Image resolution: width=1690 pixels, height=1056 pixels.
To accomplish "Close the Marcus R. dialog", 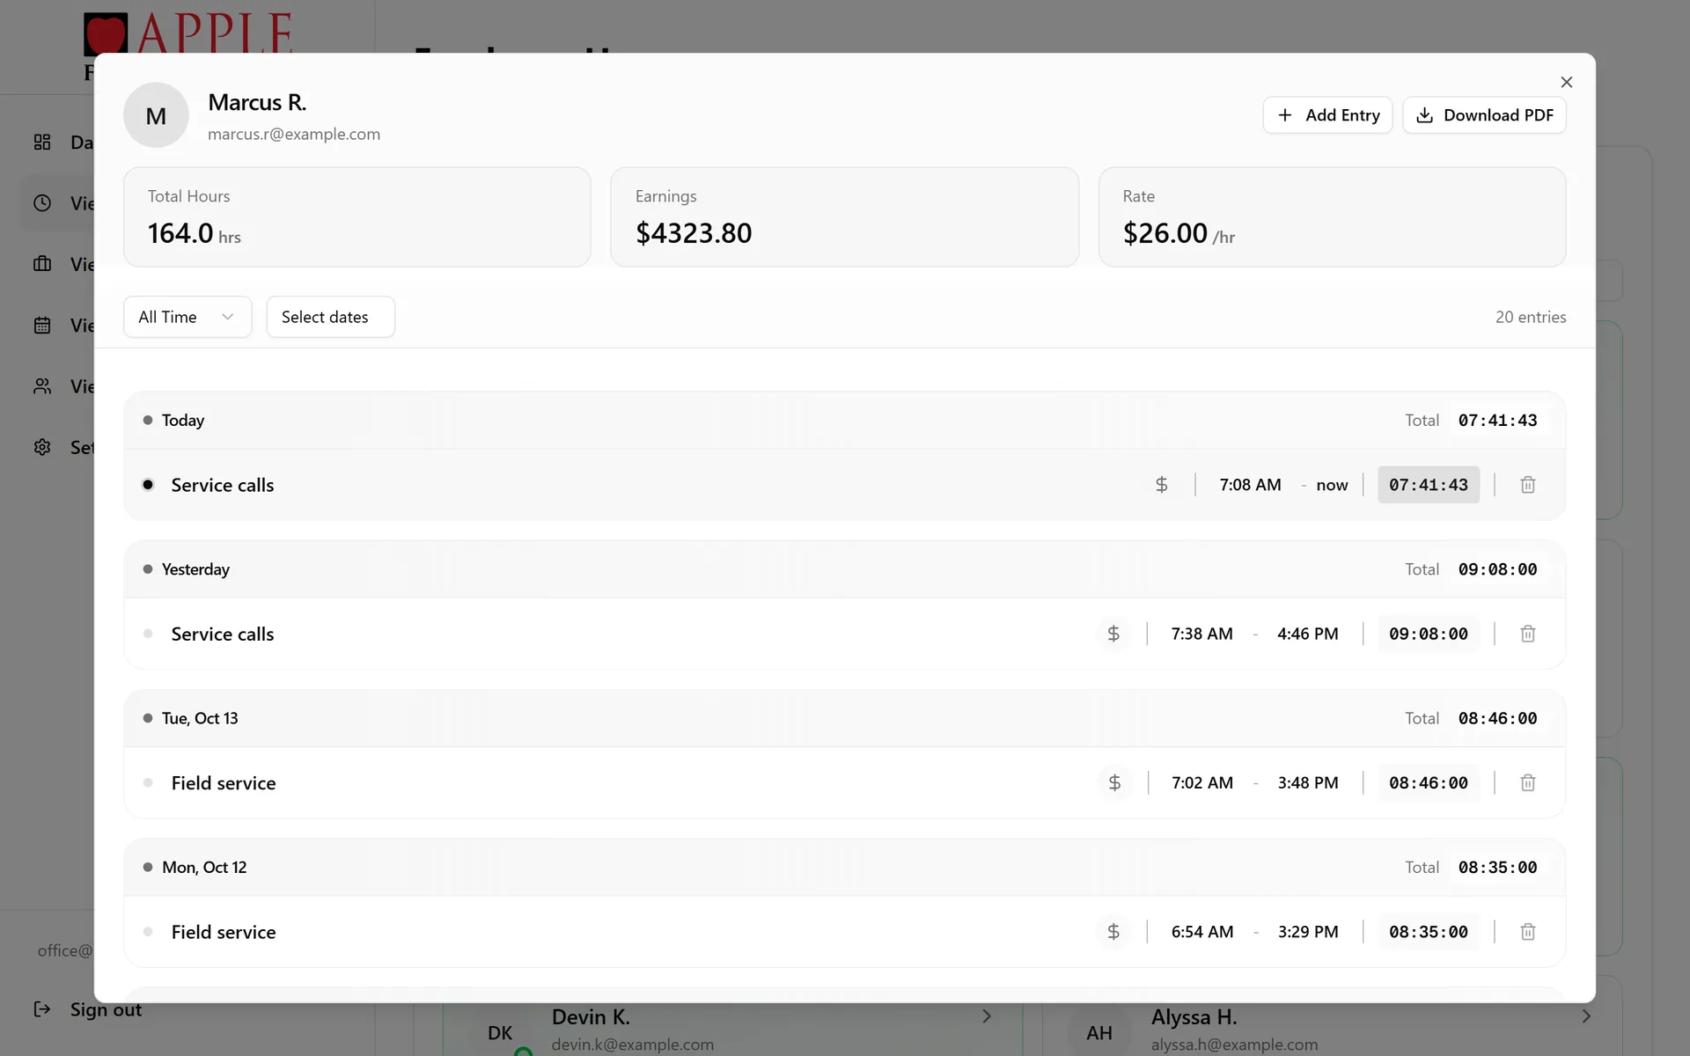I will click(1566, 82).
